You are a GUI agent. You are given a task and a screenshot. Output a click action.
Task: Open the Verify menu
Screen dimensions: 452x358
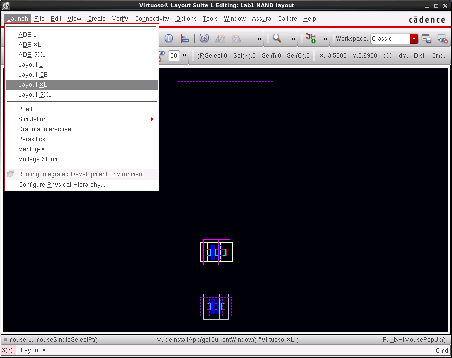coord(120,19)
